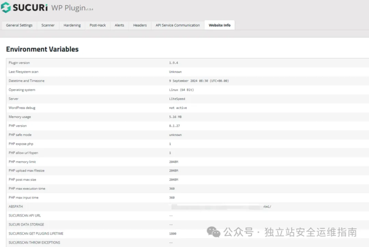This screenshot has height=247, width=369.
Task: Select 'unknown' value for PHP safe mode
Action: 175,135
